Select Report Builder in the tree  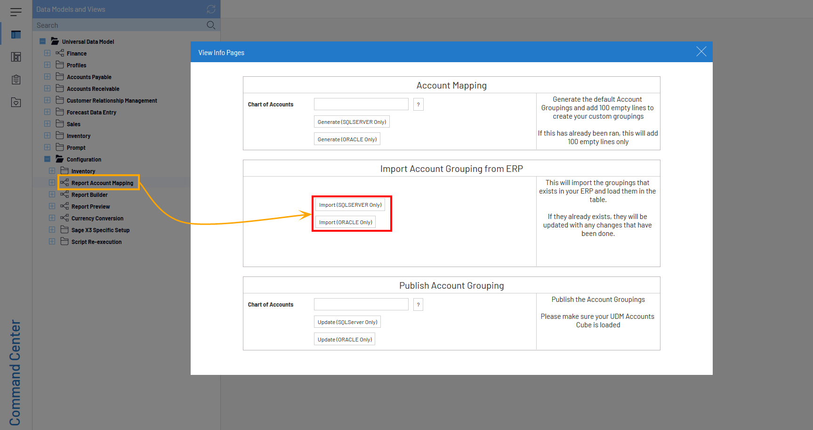pos(89,195)
